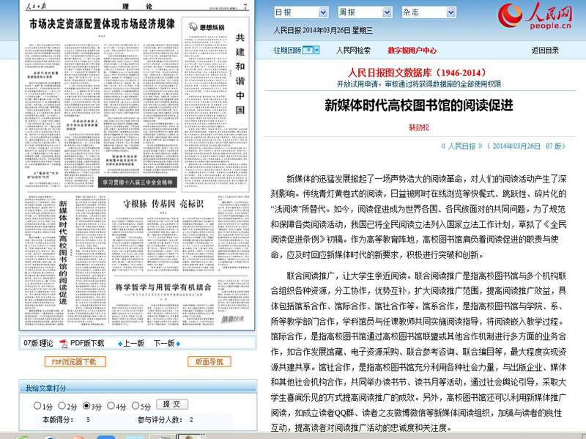Click the 开放试用申请 trial application line
586x439 pixels.
[x=419, y=84]
